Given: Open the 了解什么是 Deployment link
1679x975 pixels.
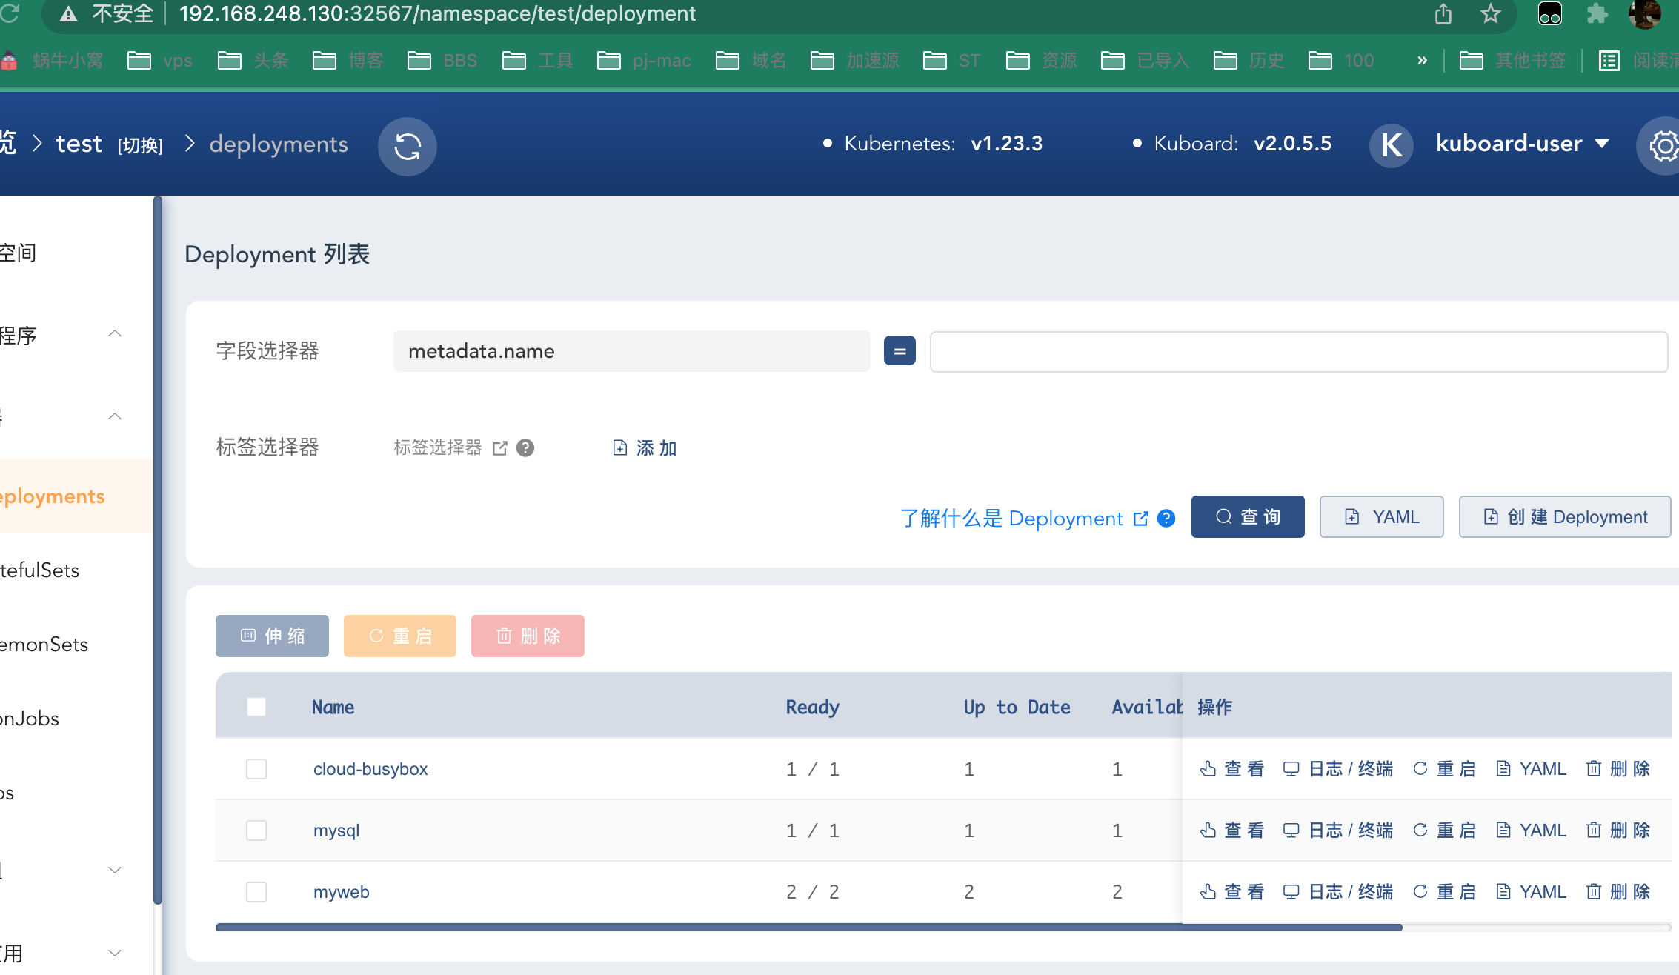Looking at the screenshot, I should 1012,519.
